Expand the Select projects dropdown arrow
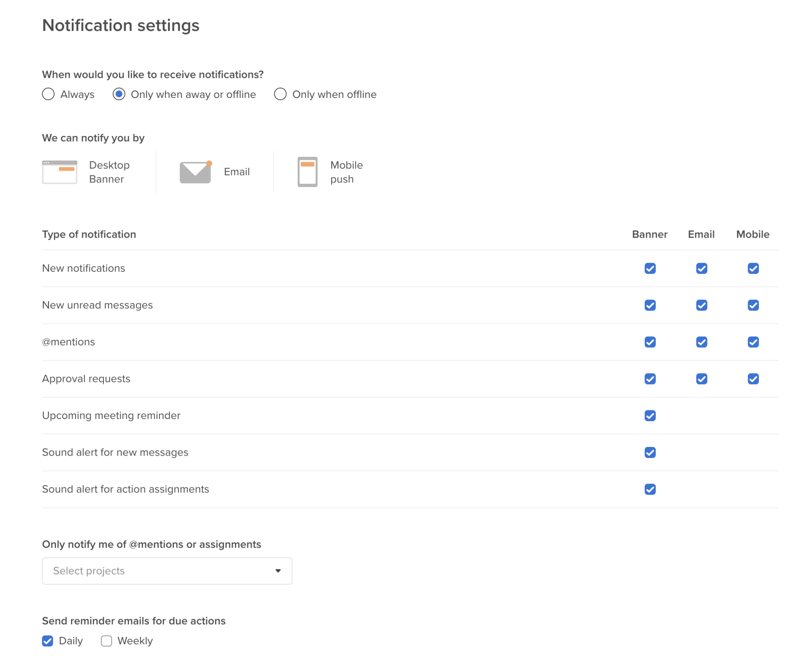This screenshot has width=809, height=659. click(278, 571)
